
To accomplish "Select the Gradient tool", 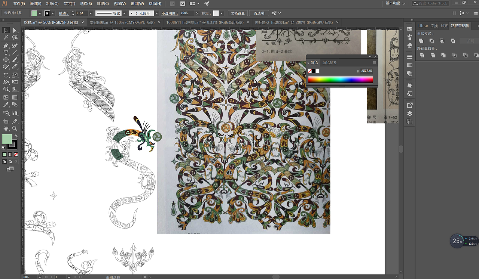I will tap(15, 97).
